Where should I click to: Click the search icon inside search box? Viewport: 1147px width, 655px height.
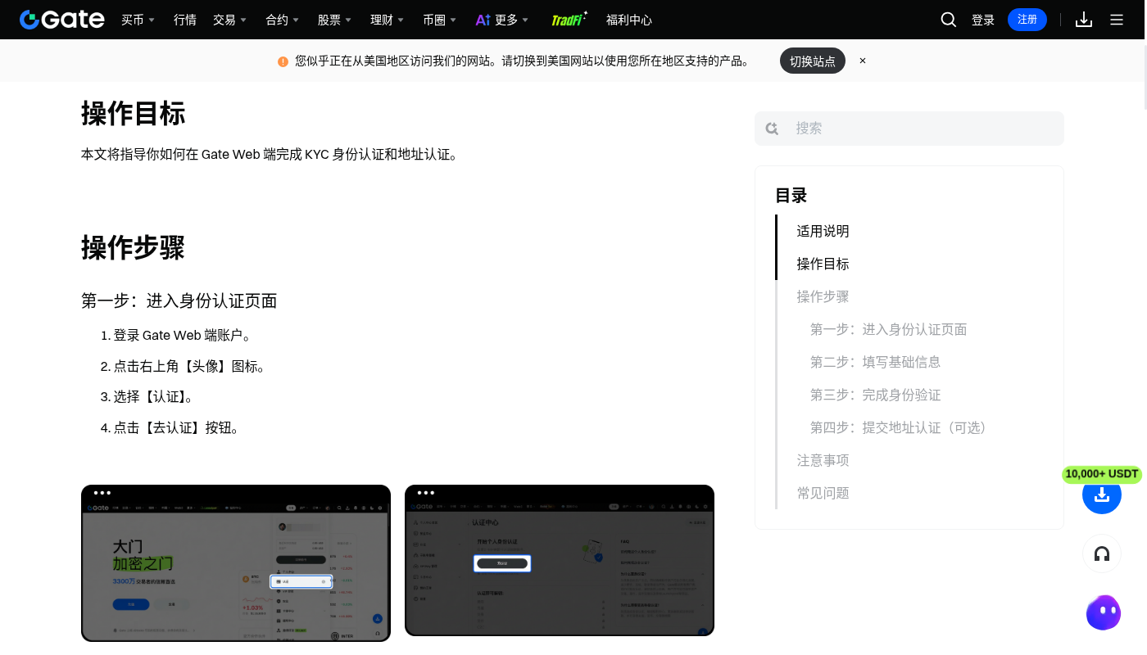tap(772, 129)
